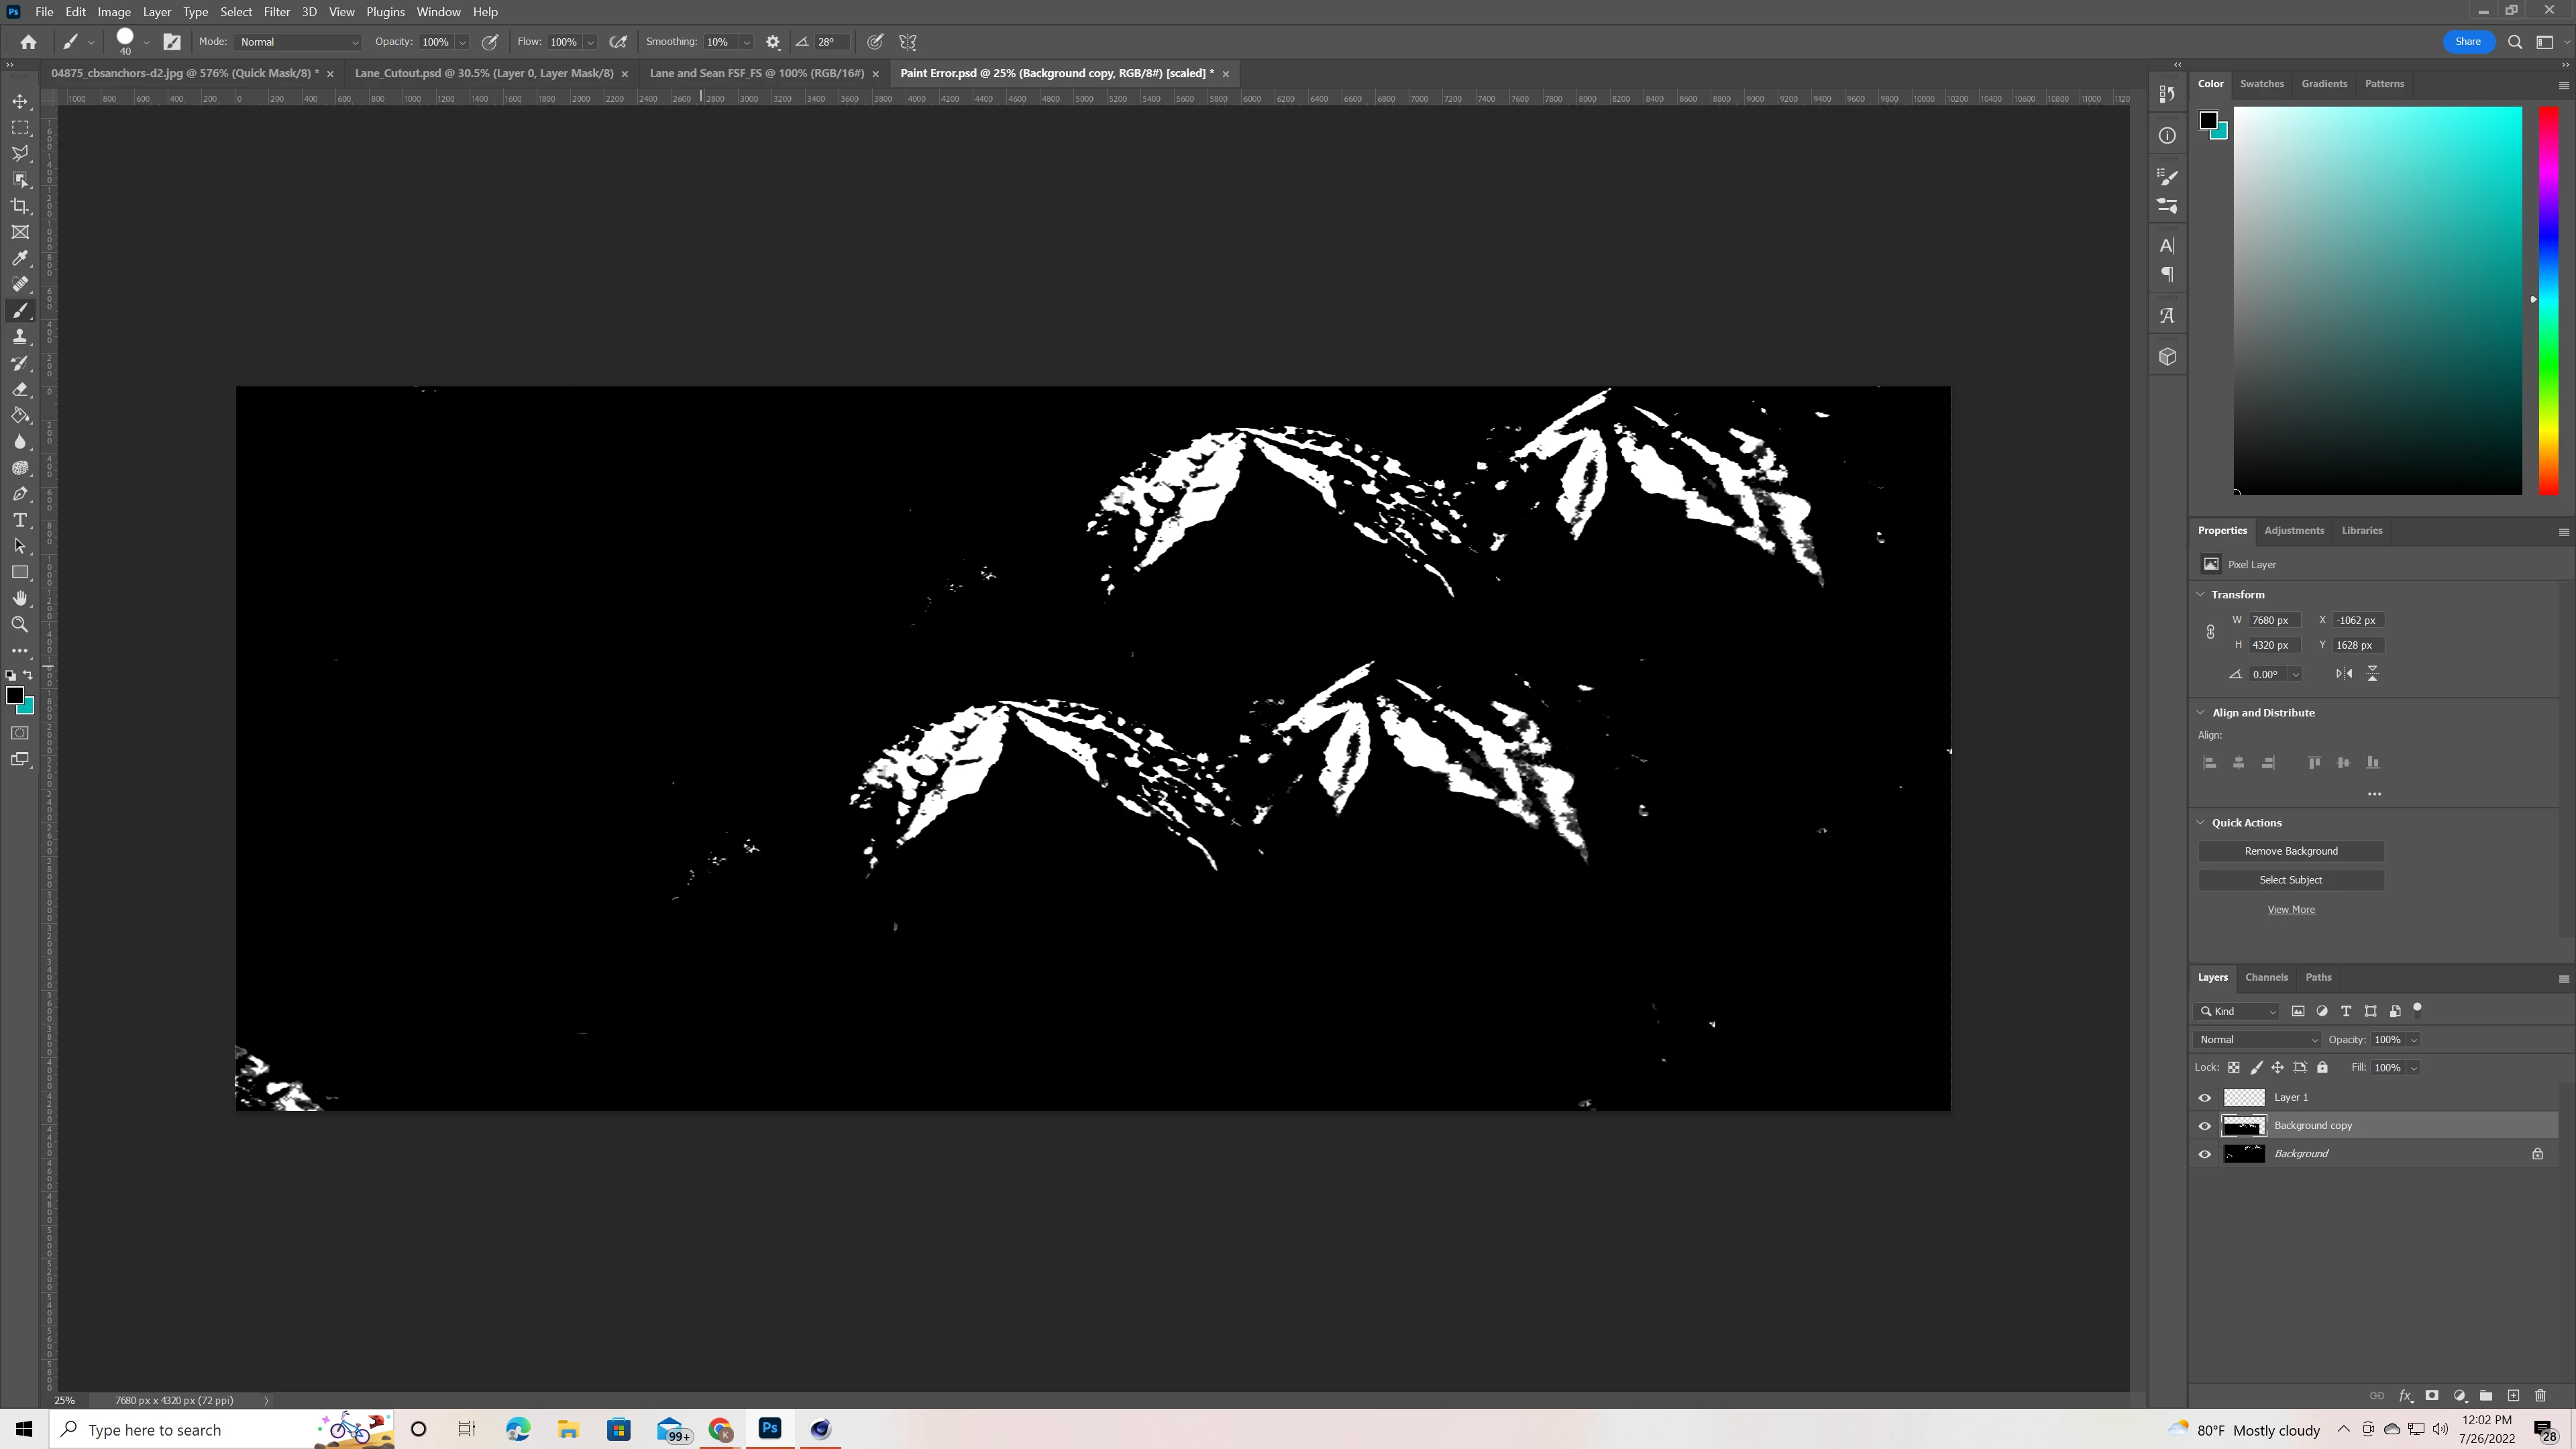Collapse the Quick Actions section
This screenshot has width=2576, height=1449.
(x=2201, y=823)
